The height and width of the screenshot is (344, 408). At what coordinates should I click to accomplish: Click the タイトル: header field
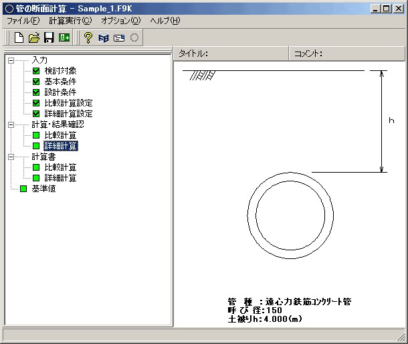231,54
